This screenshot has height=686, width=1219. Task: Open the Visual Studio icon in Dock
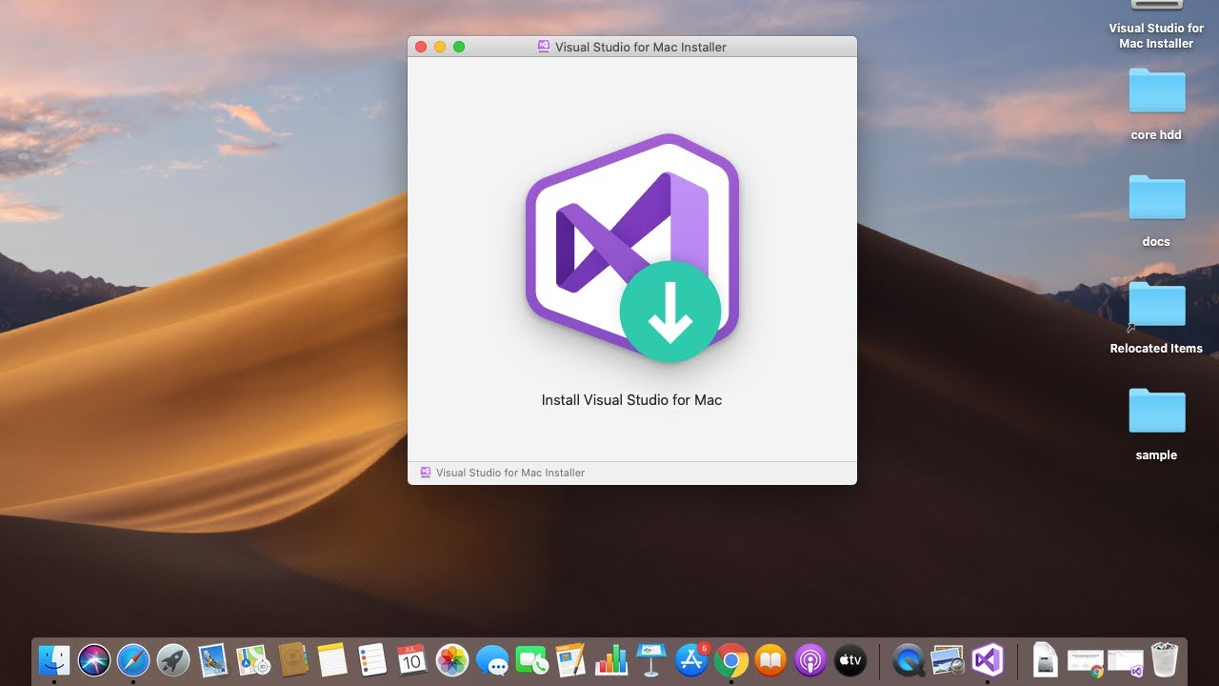click(988, 659)
